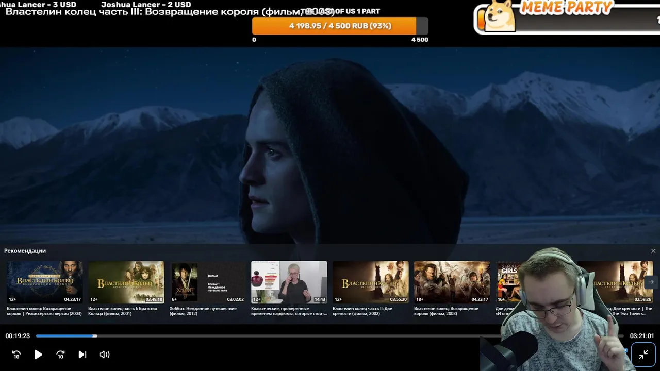The height and width of the screenshot is (371, 660).
Task: Click title text Хоббит: Нежданное путешествие (фильм, 2012)
Action: click(203, 311)
